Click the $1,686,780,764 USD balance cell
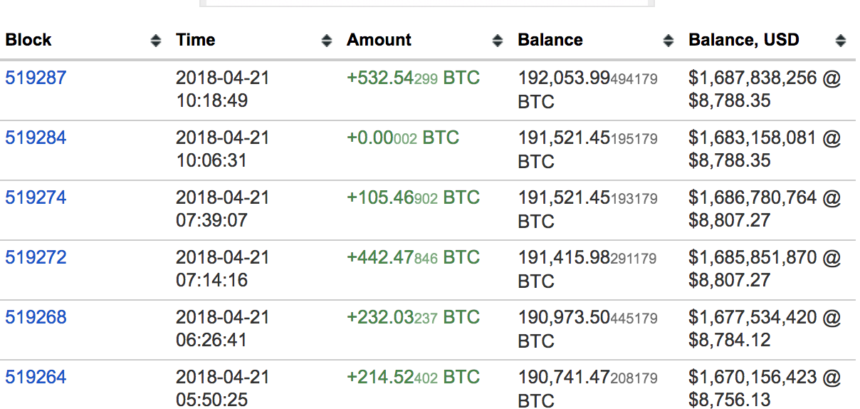 coord(765,209)
